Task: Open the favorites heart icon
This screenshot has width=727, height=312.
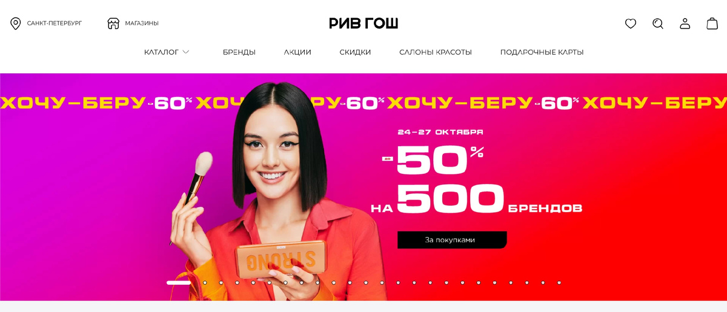Action: click(631, 24)
